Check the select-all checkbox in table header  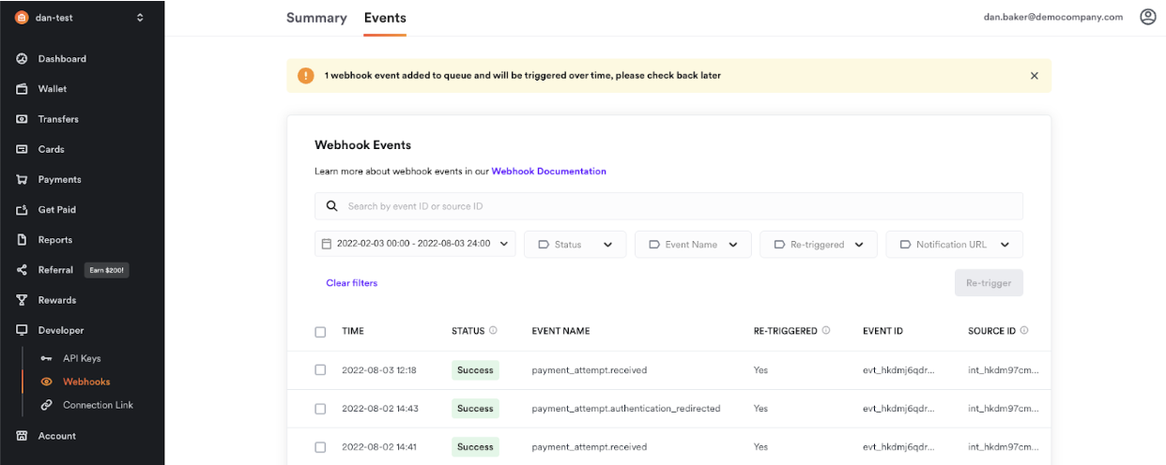point(320,332)
